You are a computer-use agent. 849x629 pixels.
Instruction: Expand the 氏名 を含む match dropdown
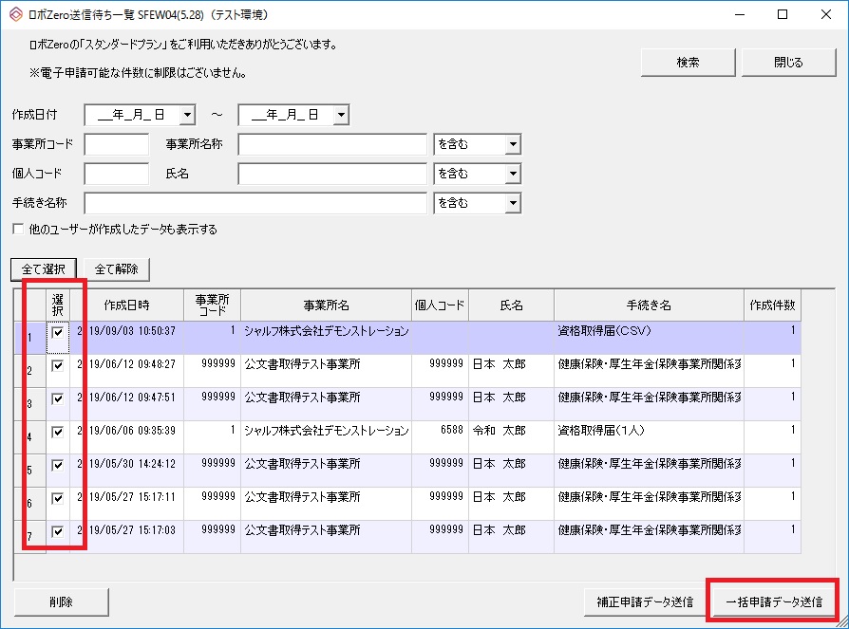(x=513, y=175)
